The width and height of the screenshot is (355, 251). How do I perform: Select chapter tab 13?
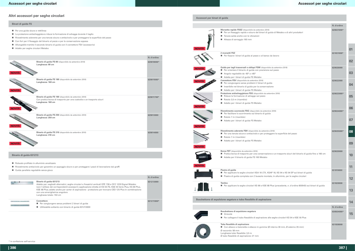[351, 190]
